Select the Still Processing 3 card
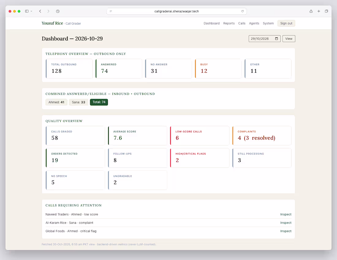 [x=262, y=158]
